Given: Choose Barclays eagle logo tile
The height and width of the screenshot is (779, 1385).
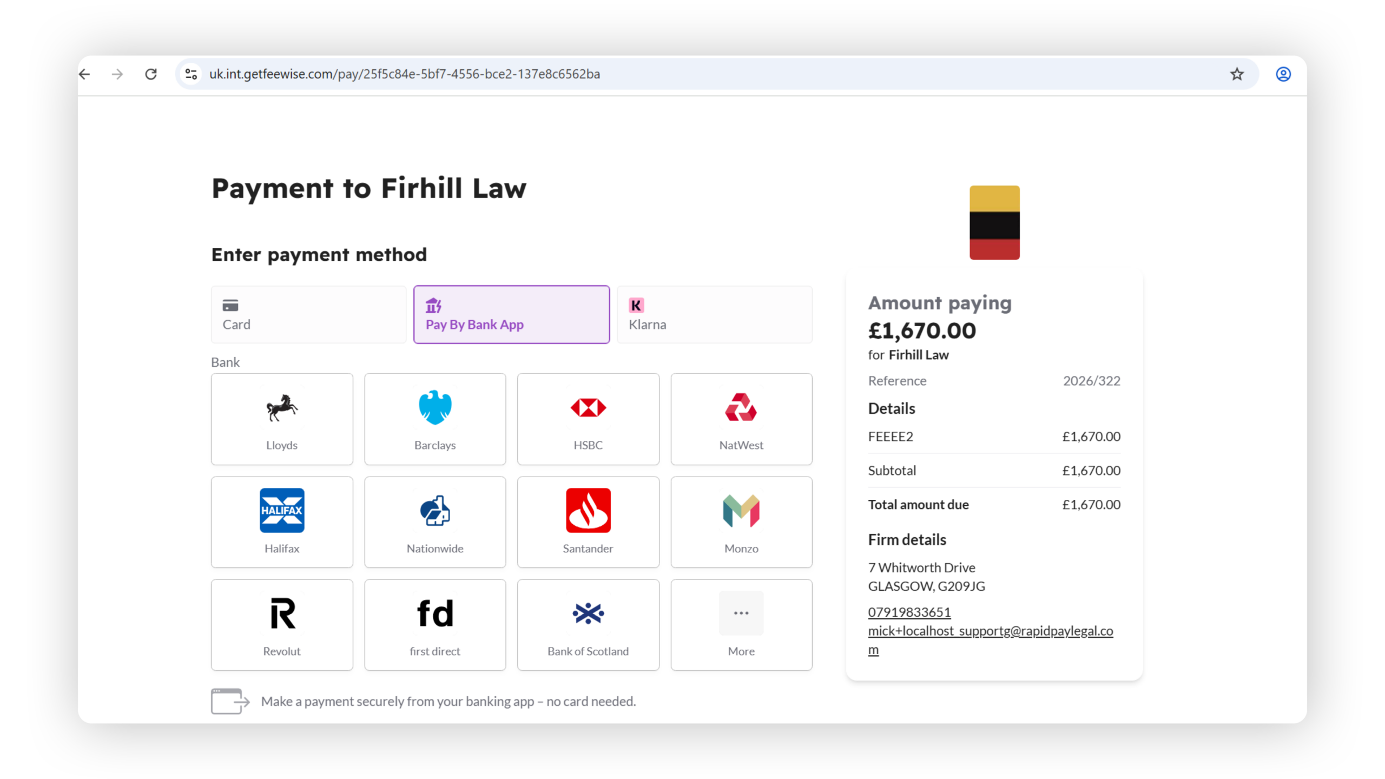Looking at the screenshot, I should 435,419.
